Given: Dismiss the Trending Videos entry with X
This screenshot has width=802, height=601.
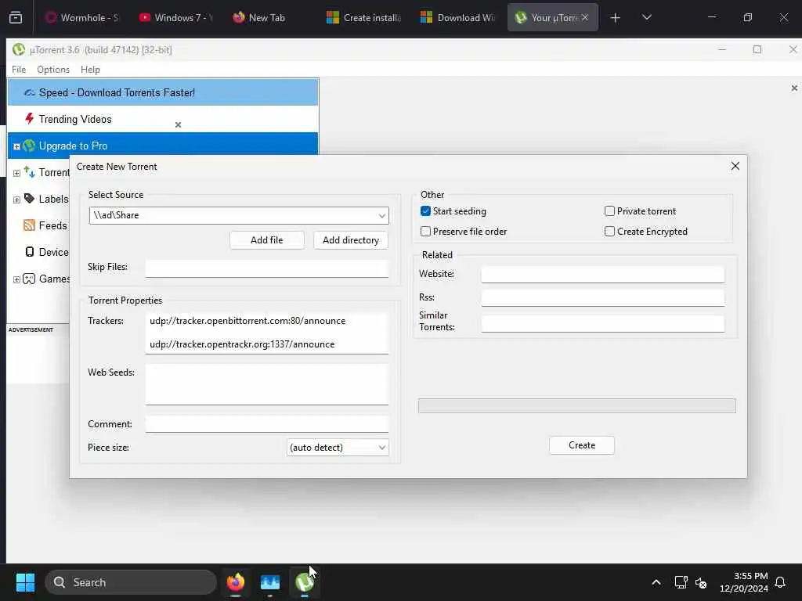Looking at the screenshot, I should pos(178,124).
